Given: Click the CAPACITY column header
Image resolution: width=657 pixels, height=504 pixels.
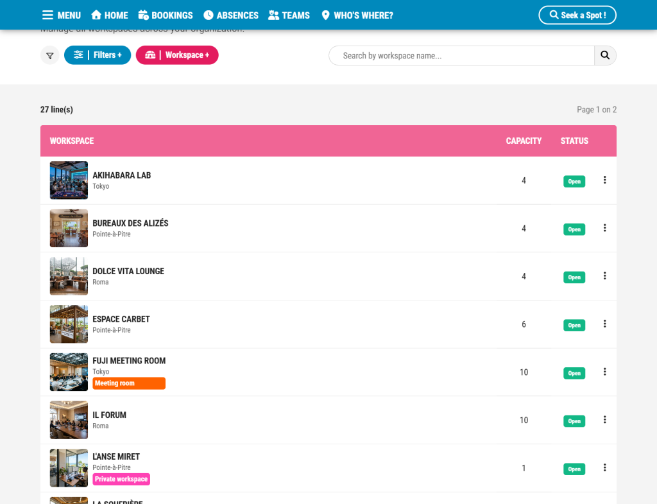Looking at the screenshot, I should pos(524,141).
